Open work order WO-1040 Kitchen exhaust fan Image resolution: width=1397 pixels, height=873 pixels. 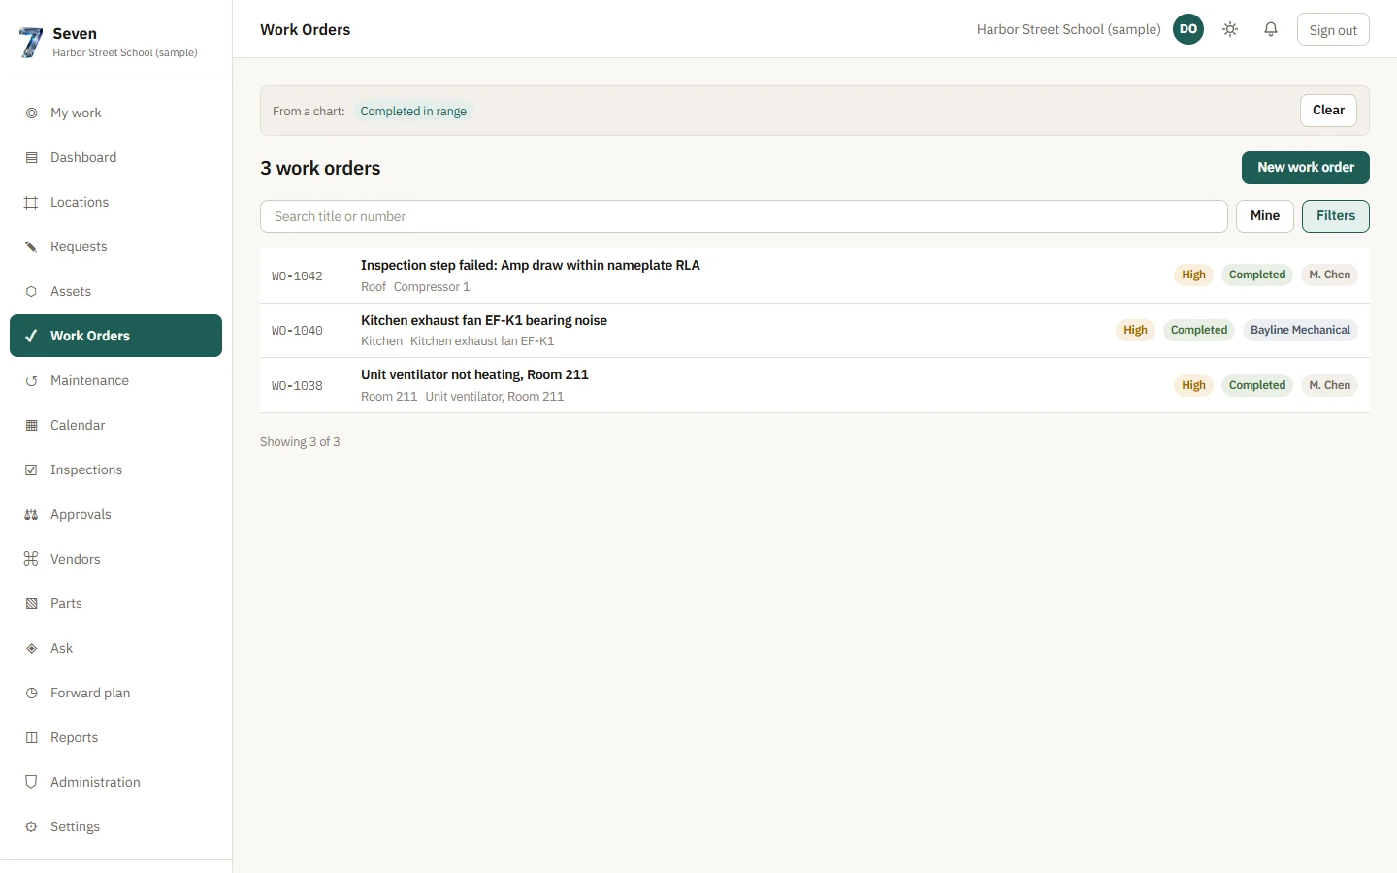[815, 331]
